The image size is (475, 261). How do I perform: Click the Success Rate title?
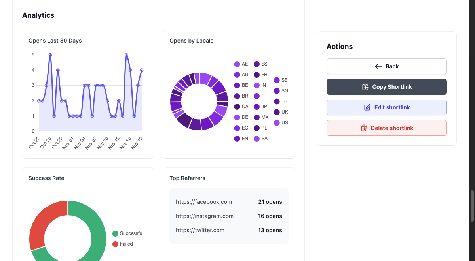(46, 178)
